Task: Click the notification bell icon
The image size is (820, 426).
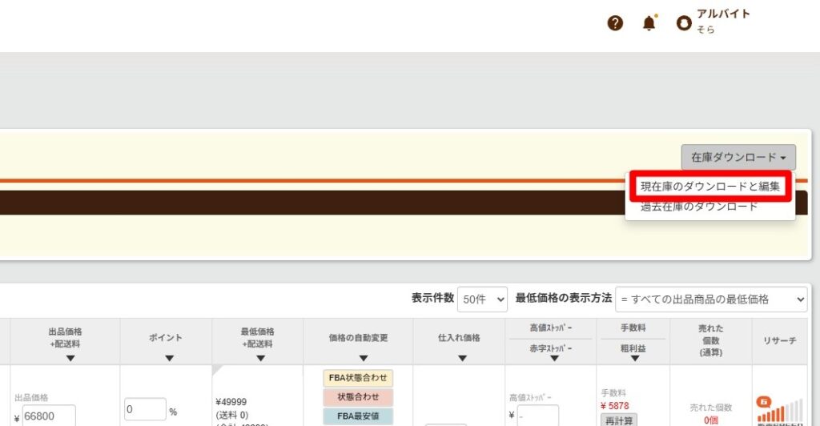Action: click(649, 23)
